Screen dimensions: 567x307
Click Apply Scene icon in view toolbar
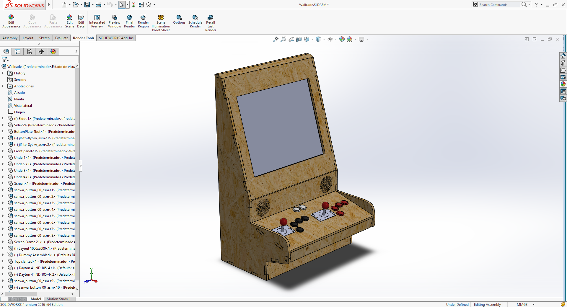[350, 39]
